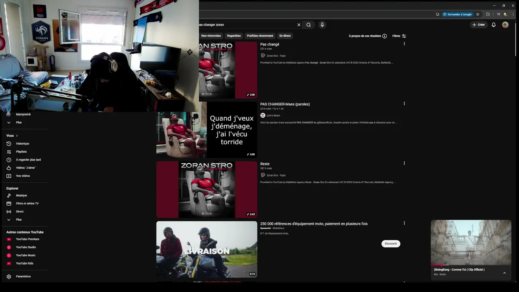The height and width of the screenshot is (292, 519).
Task: Open PAS CHANGER-Maes (paroles) title
Action: click(285, 104)
